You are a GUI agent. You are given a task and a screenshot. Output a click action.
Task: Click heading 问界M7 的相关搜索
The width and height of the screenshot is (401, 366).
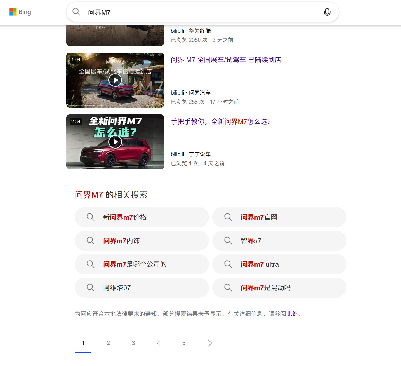click(111, 195)
